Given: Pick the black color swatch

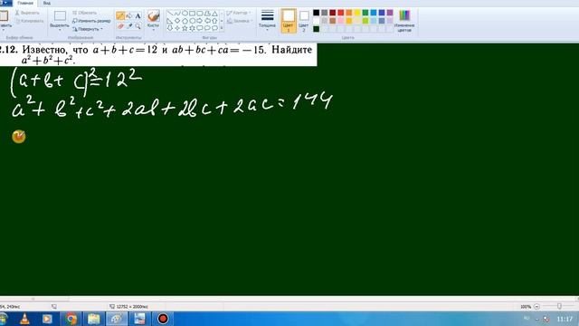Looking at the screenshot, I should (x=316, y=13).
